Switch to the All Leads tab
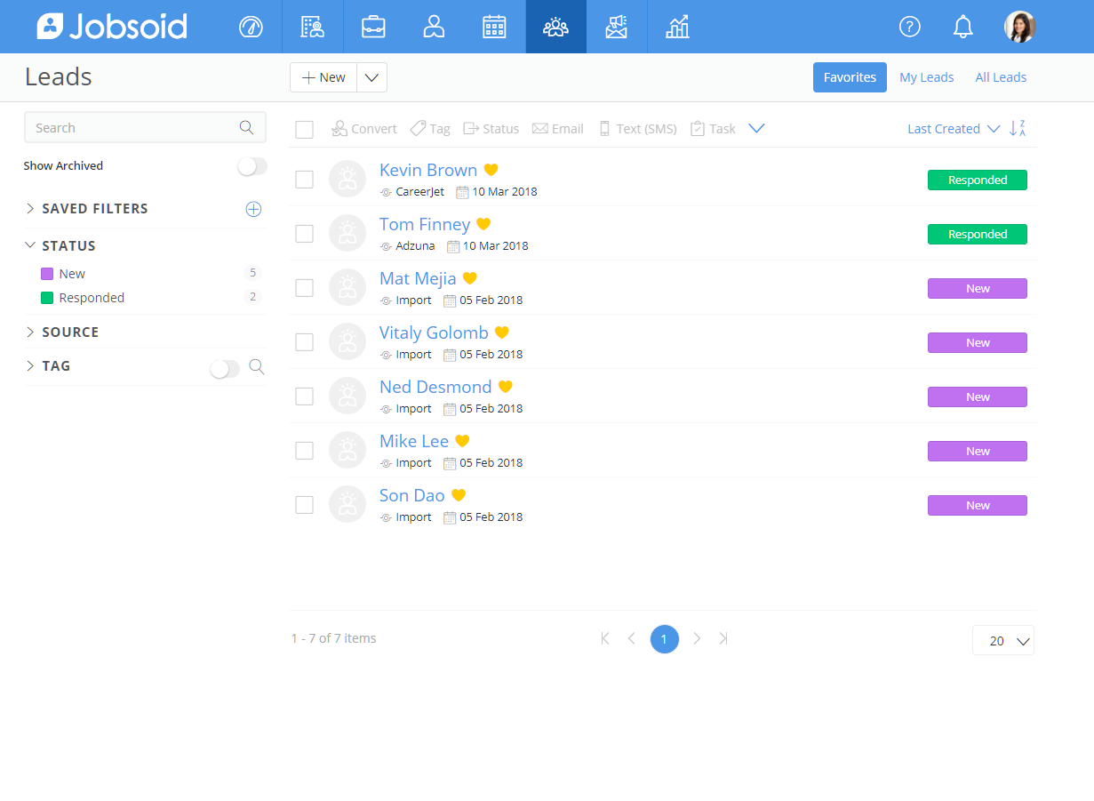Screen dimensions: 1094x801 1001,77
